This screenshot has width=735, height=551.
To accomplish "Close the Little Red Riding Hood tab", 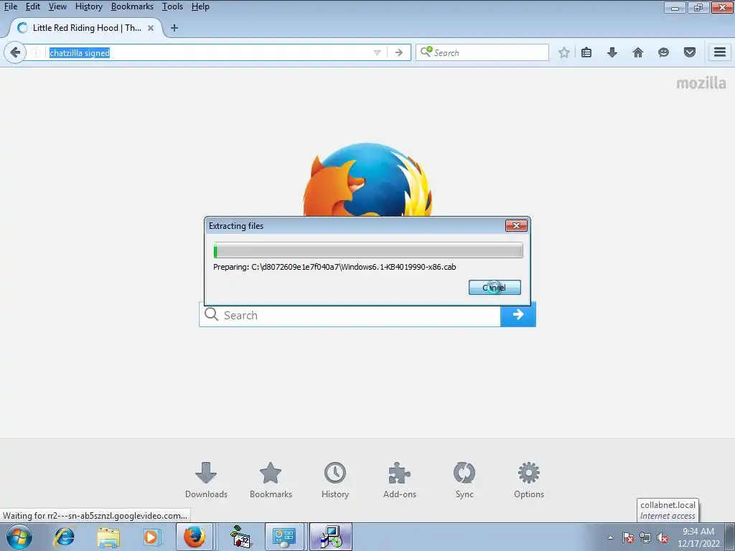I will pos(151,28).
